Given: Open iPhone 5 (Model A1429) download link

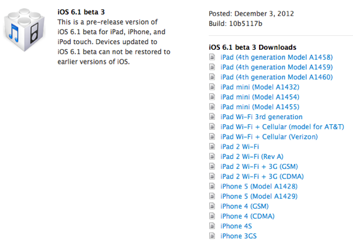Looking at the screenshot, I should coord(259,196).
